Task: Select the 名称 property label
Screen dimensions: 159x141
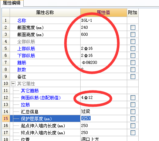Action: 22,20
